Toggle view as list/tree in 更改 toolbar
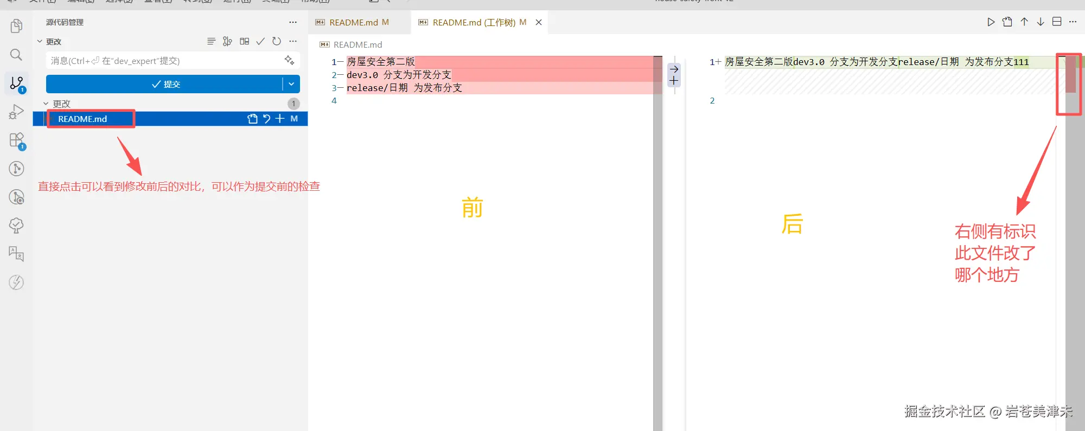This screenshot has height=431, width=1085. click(212, 41)
